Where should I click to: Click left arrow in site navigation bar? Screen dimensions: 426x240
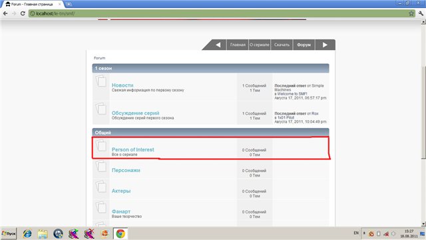(218, 45)
